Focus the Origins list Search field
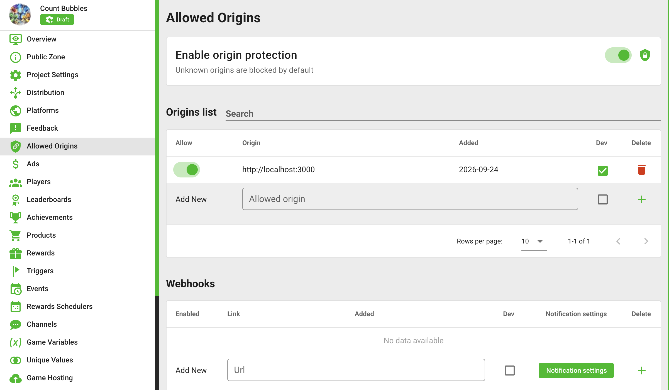Image resolution: width=669 pixels, height=390 pixels. (x=443, y=114)
